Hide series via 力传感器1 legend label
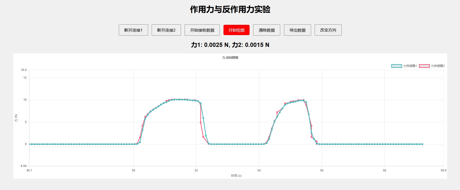Screen dimensions: 460x190 pyautogui.click(x=410, y=66)
